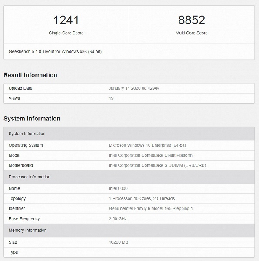The image size is (259, 261).
Task: Click Geekbench 5.1.0 Tryout version text
Action: coord(55,52)
